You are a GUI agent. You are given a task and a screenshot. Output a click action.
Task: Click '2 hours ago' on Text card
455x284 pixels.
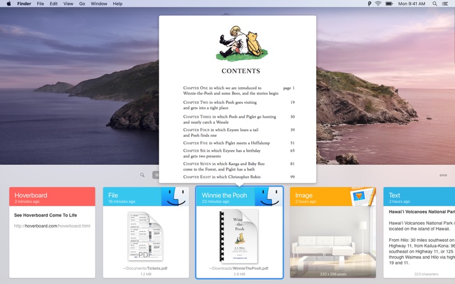coord(399,202)
